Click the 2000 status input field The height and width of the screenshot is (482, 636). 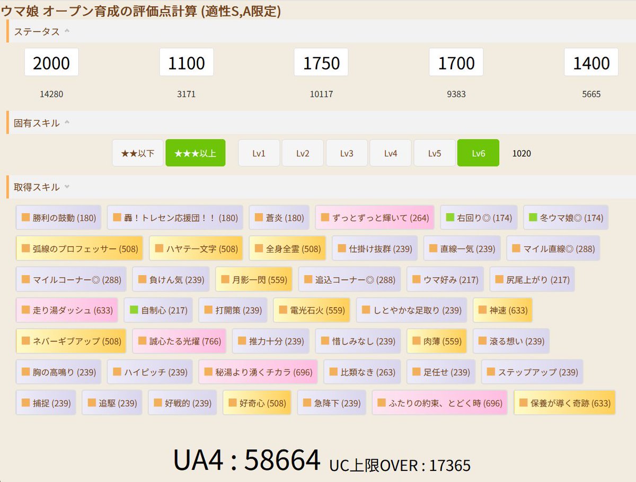point(51,62)
